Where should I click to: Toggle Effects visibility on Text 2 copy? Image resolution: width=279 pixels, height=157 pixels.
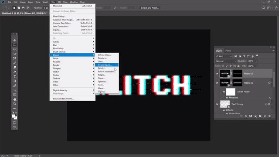(224, 110)
